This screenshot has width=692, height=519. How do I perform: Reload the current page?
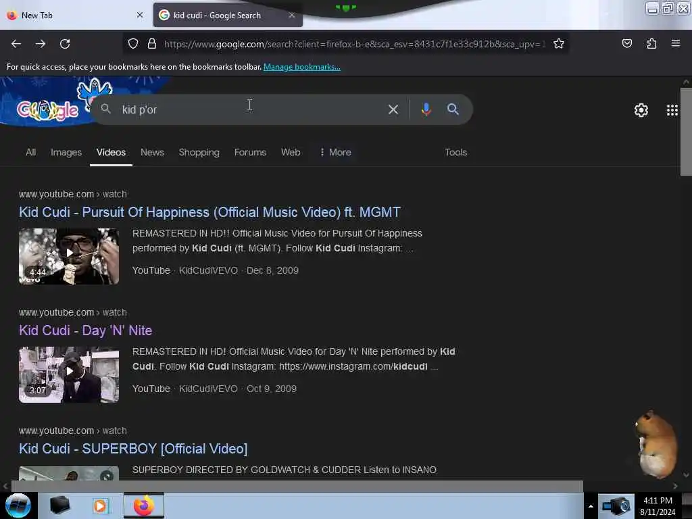click(x=65, y=44)
